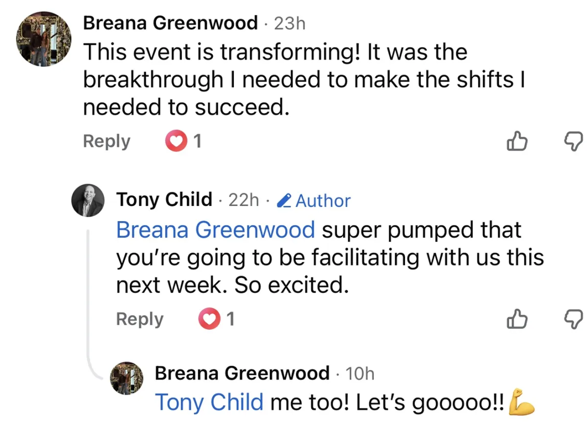
Task: Open Breana Greenwood's profile from top comment name
Action: click(x=170, y=23)
